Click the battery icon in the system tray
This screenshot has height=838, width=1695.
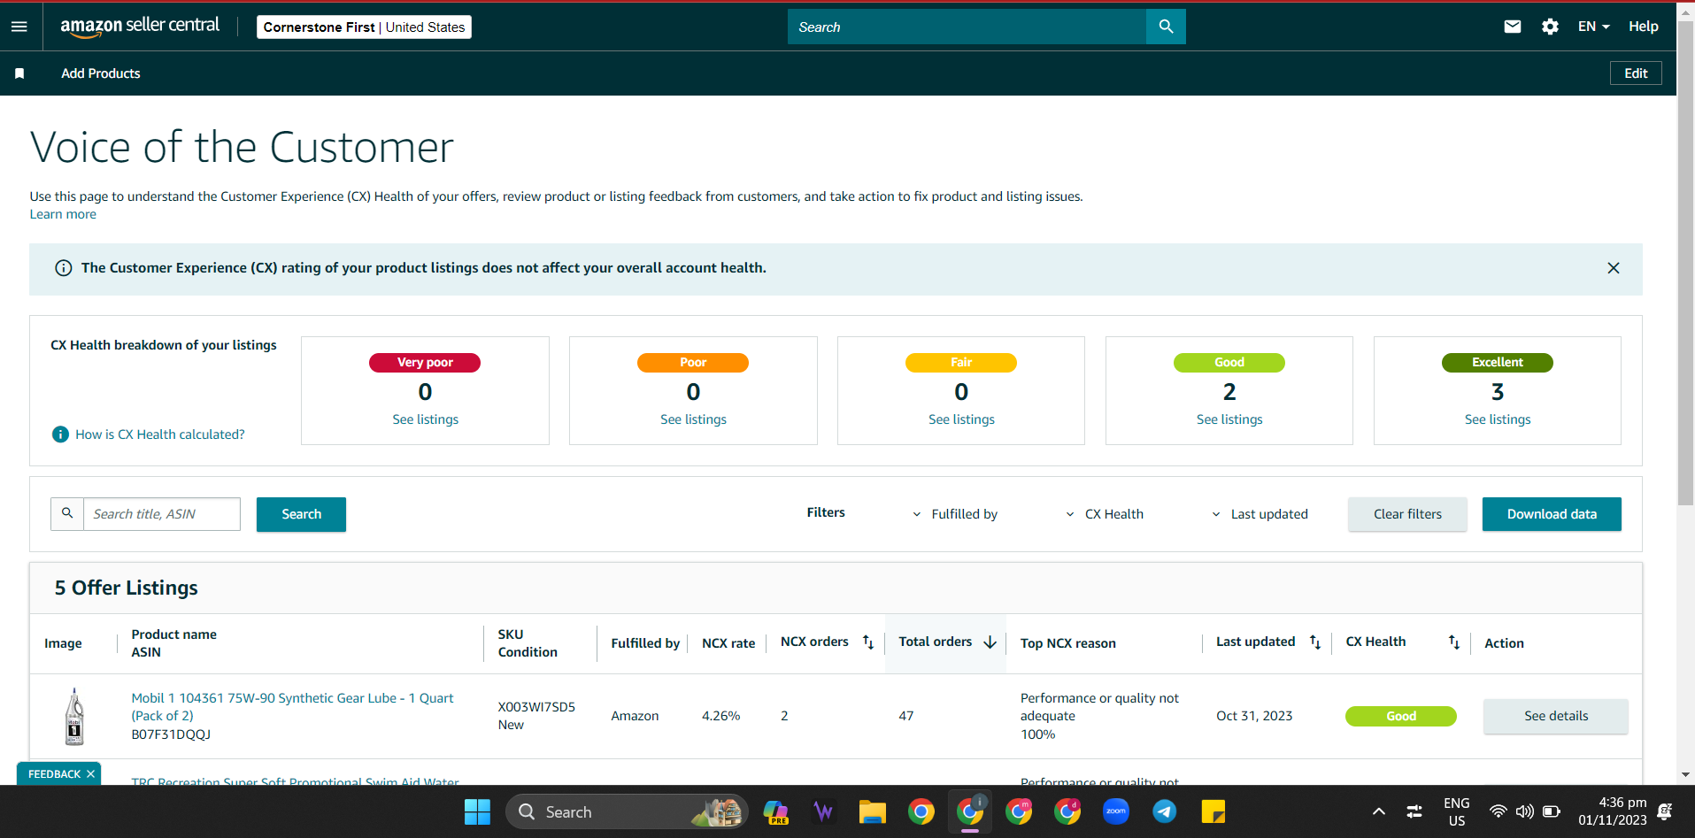(x=1552, y=811)
